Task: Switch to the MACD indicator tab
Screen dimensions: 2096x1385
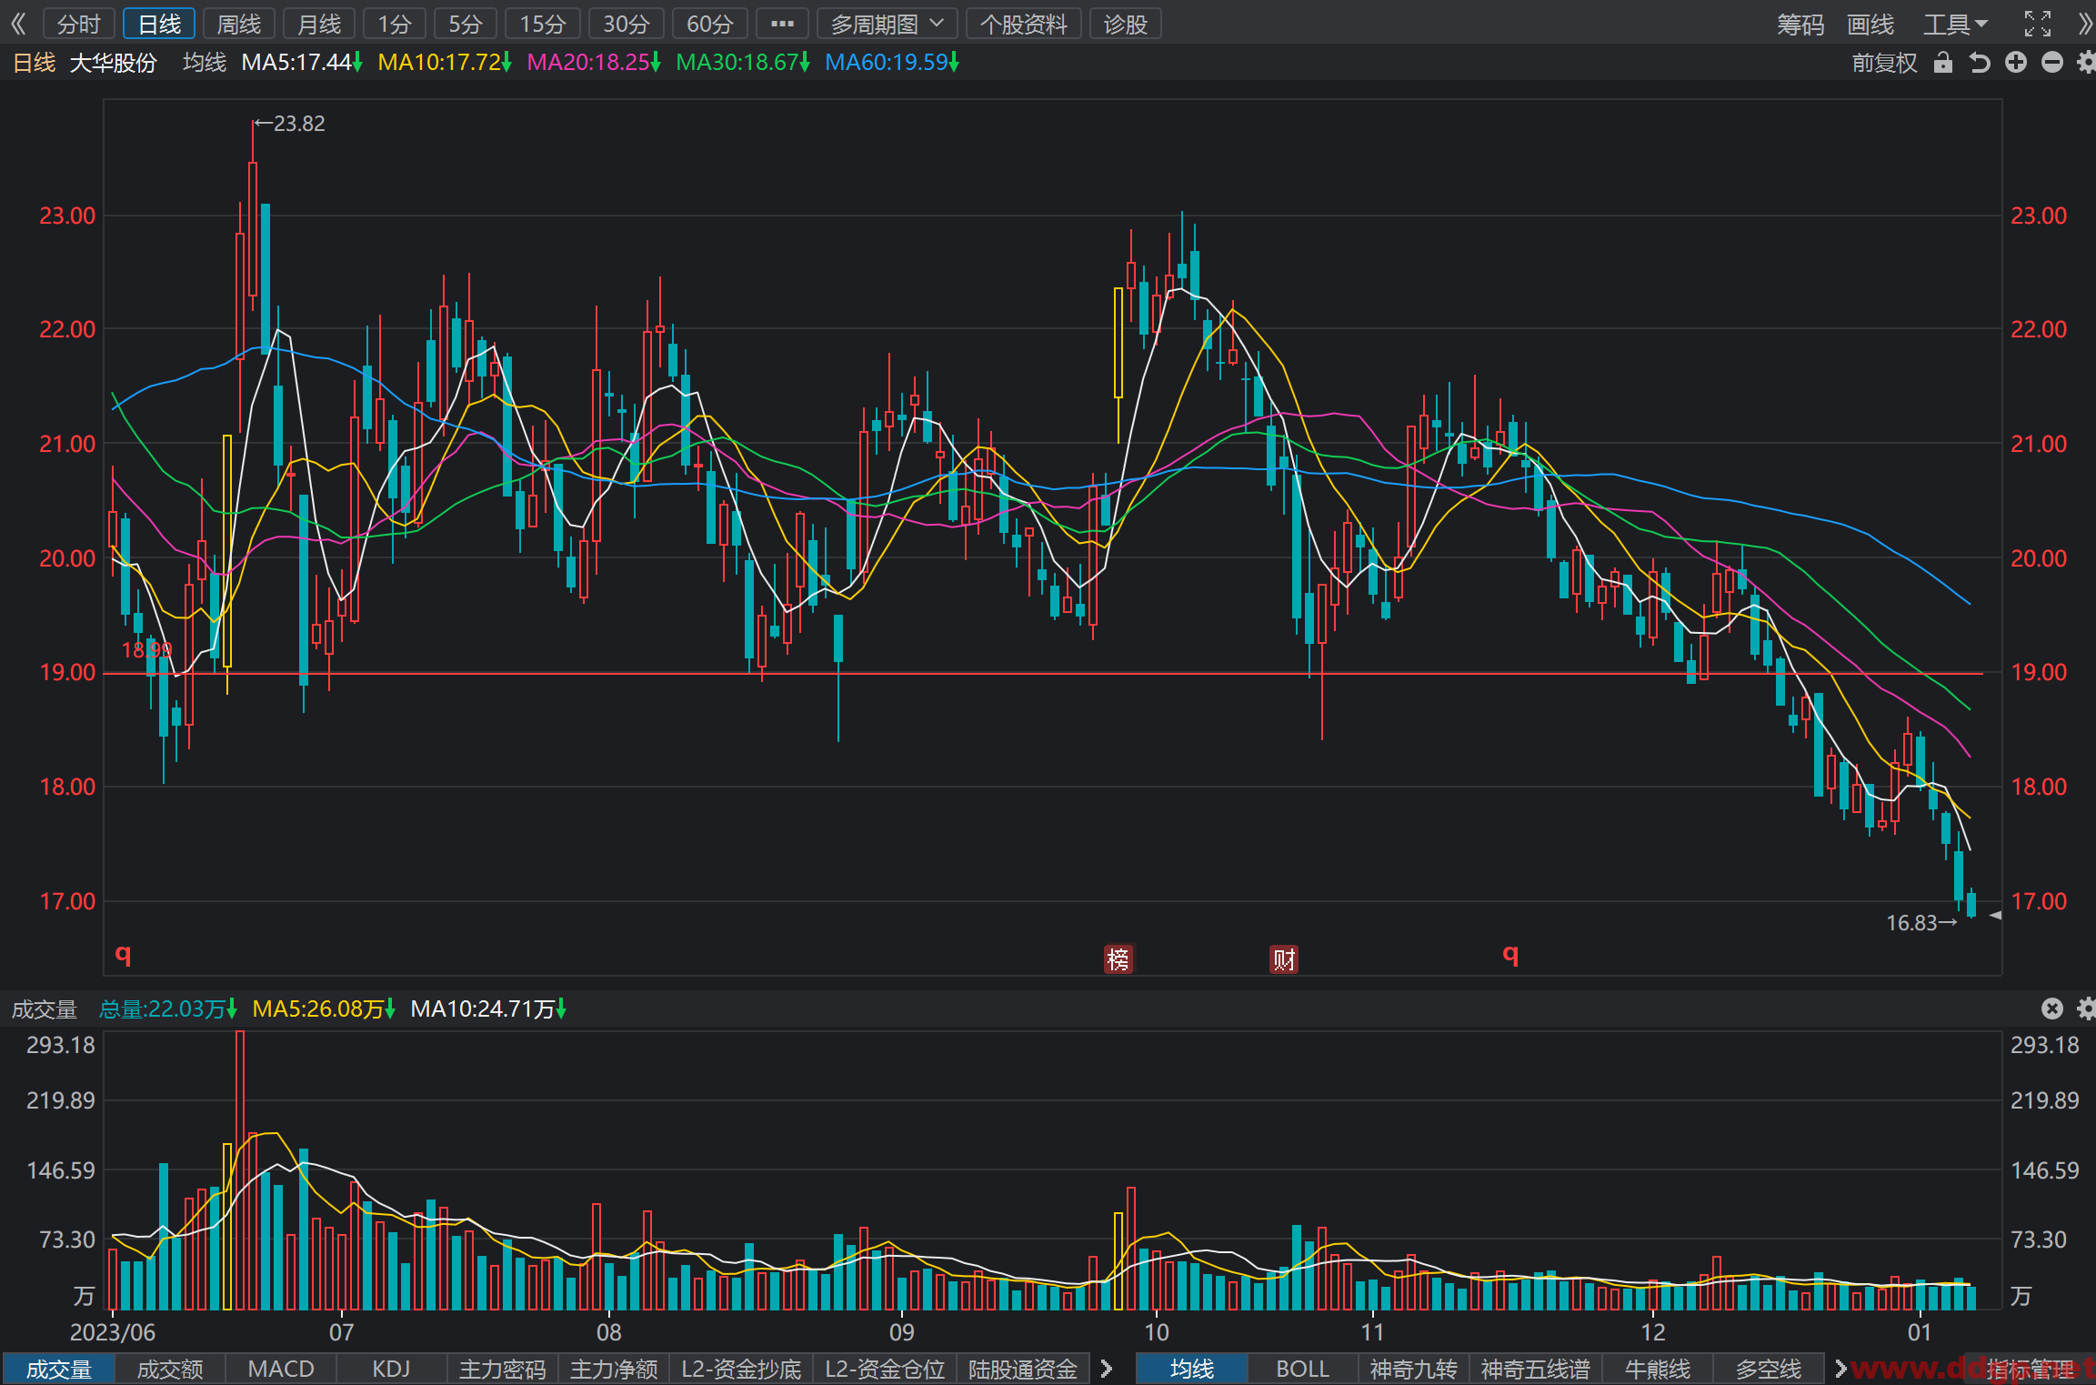Action: pos(281,1369)
